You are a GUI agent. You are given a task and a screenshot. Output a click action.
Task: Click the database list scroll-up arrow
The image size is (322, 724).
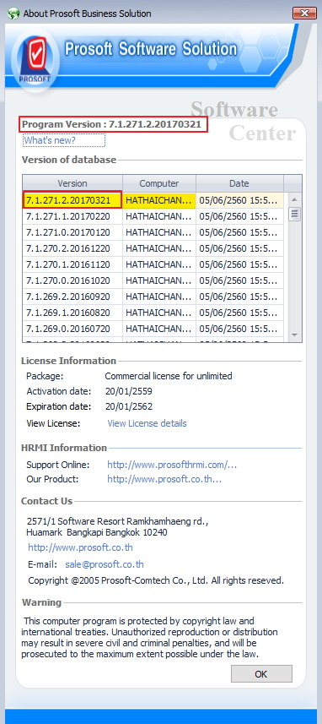click(x=295, y=200)
